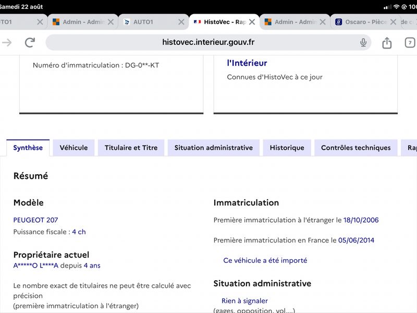Open the Titulaire et Titre tab
417x313 pixels.
click(x=131, y=148)
